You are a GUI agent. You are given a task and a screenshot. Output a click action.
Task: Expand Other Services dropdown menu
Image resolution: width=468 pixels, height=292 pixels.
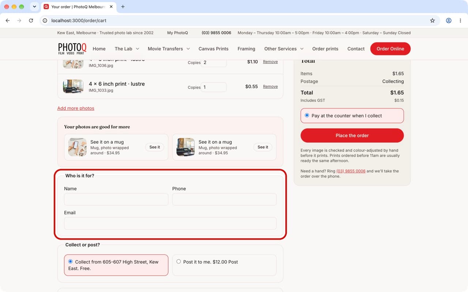tap(284, 49)
